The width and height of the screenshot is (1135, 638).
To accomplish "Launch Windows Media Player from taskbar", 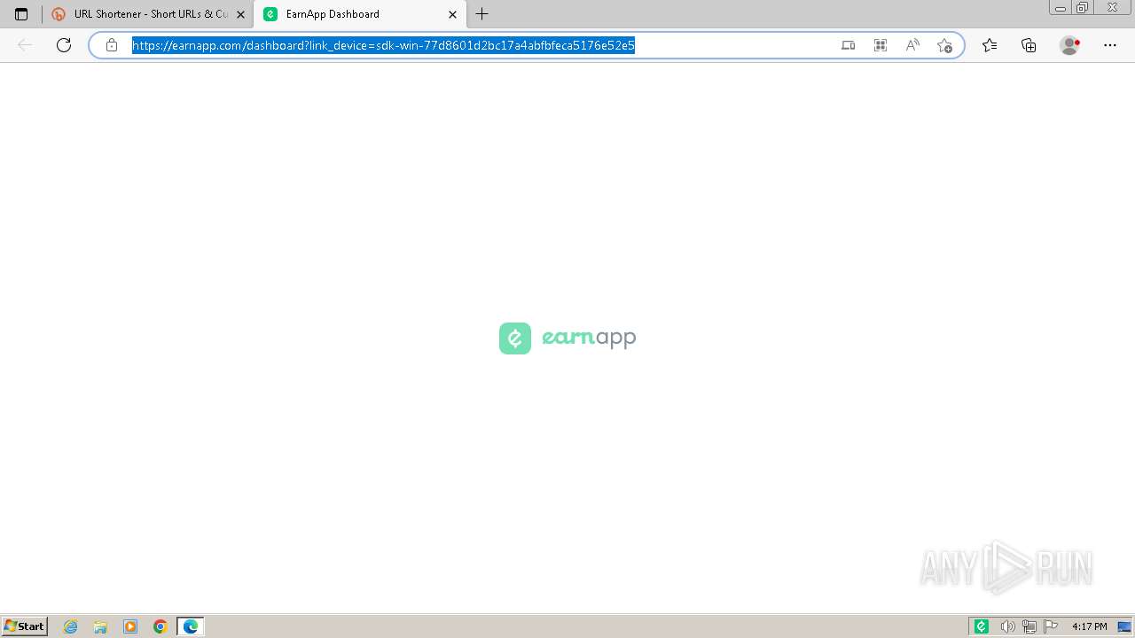I will pyautogui.click(x=130, y=626).
